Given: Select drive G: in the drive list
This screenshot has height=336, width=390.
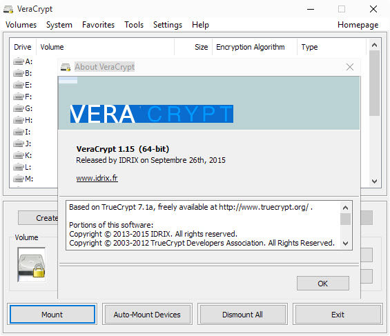Looking at the screenshot, I should 23,108.
